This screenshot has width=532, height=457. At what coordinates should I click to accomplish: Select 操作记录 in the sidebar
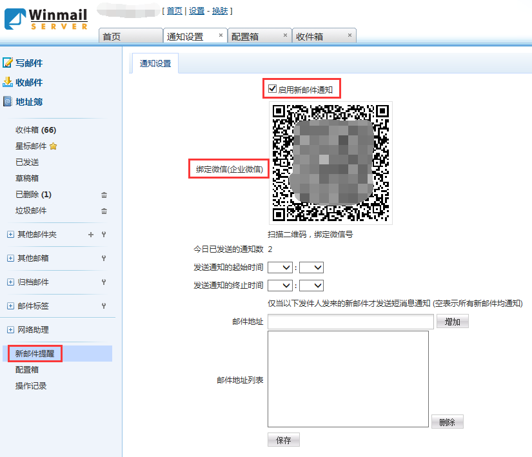coord(31,386)
